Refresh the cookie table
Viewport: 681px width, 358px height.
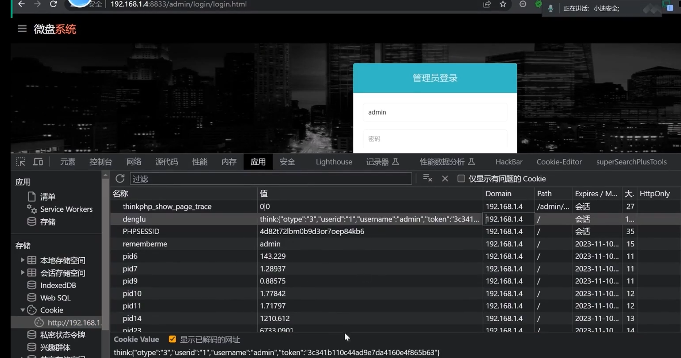[x=120, y=178]
